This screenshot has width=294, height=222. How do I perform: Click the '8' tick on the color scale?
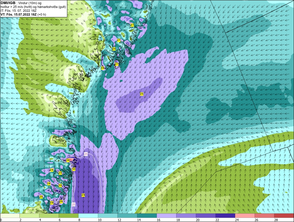pos(79,220)
